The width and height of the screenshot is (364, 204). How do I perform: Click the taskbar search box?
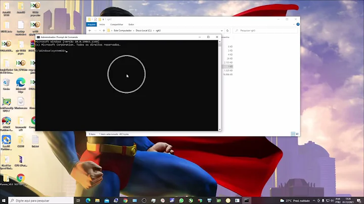[x=41, y=200]
